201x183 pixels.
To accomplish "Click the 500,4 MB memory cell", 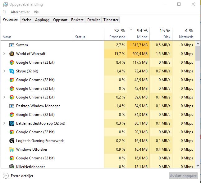I will pyautogui.click(x=138, y=54).
